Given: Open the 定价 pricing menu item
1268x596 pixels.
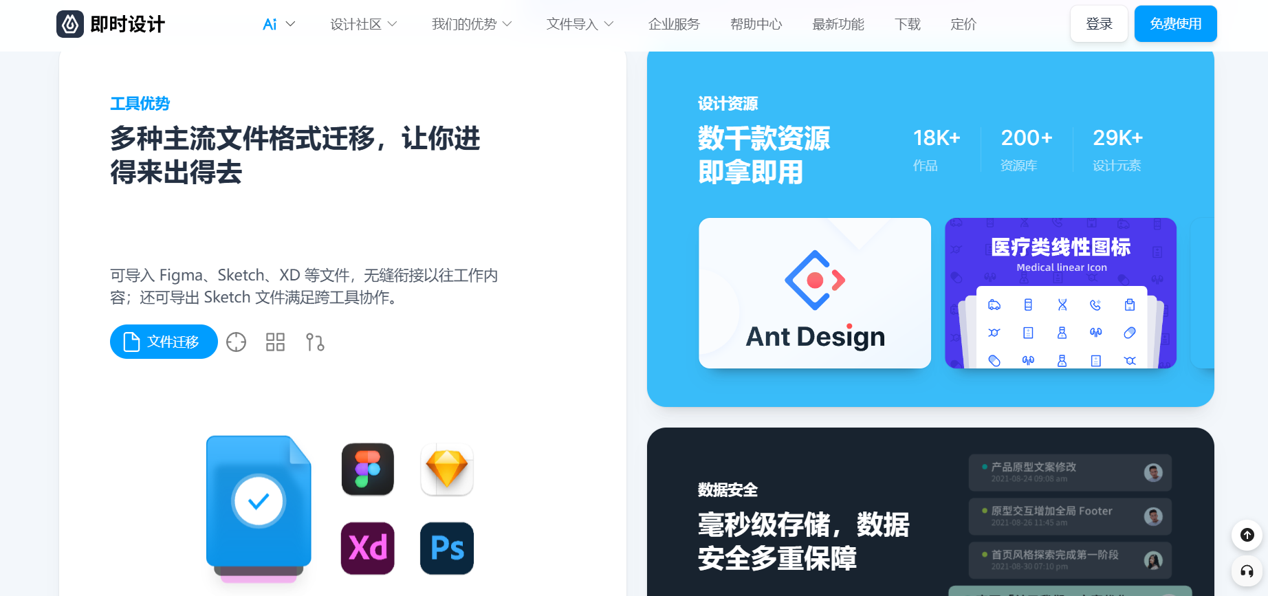Looking at the screenshot, I should point(963,24).
